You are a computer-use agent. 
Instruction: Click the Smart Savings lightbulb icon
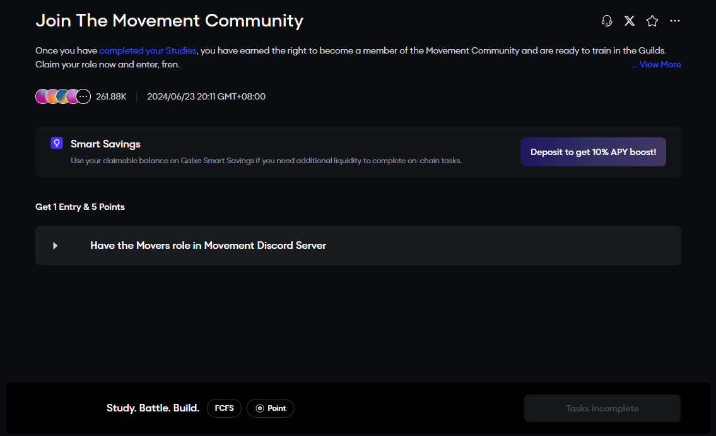pos(57,143)
